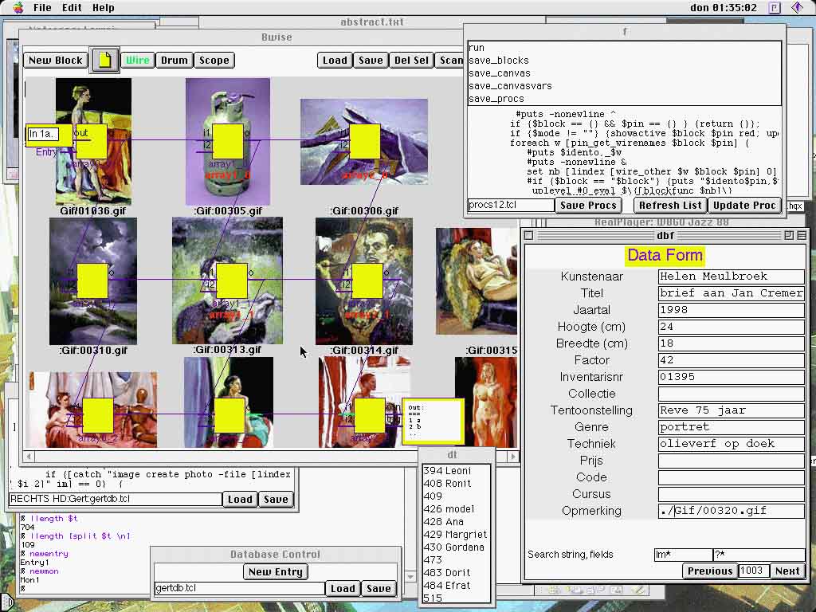The image size is (816, 612).
Task: Select '394 Leoni' in the dt list
Action: click(x=456, y=471)
